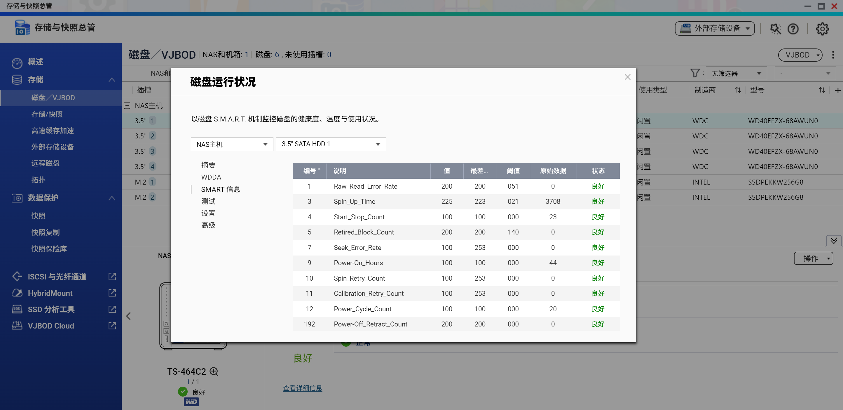Click the collapse panel double-chevron button
The width and height of the screenshot is (843, 410).
[x=833, y=241]
